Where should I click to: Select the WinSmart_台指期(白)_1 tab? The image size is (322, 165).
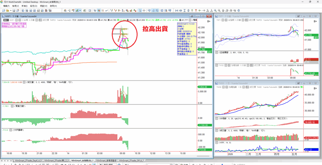point(83,161)
